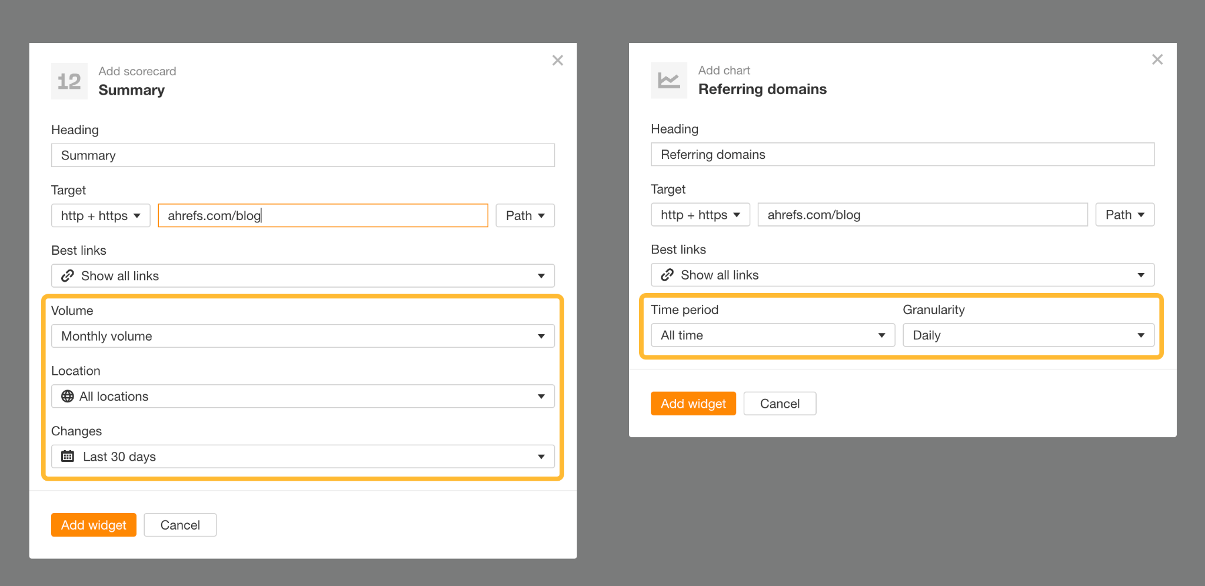Open the Time period All time dropdown
Image resolution: width=1205 pixels, height=586 pixels.
pos(772,335)
